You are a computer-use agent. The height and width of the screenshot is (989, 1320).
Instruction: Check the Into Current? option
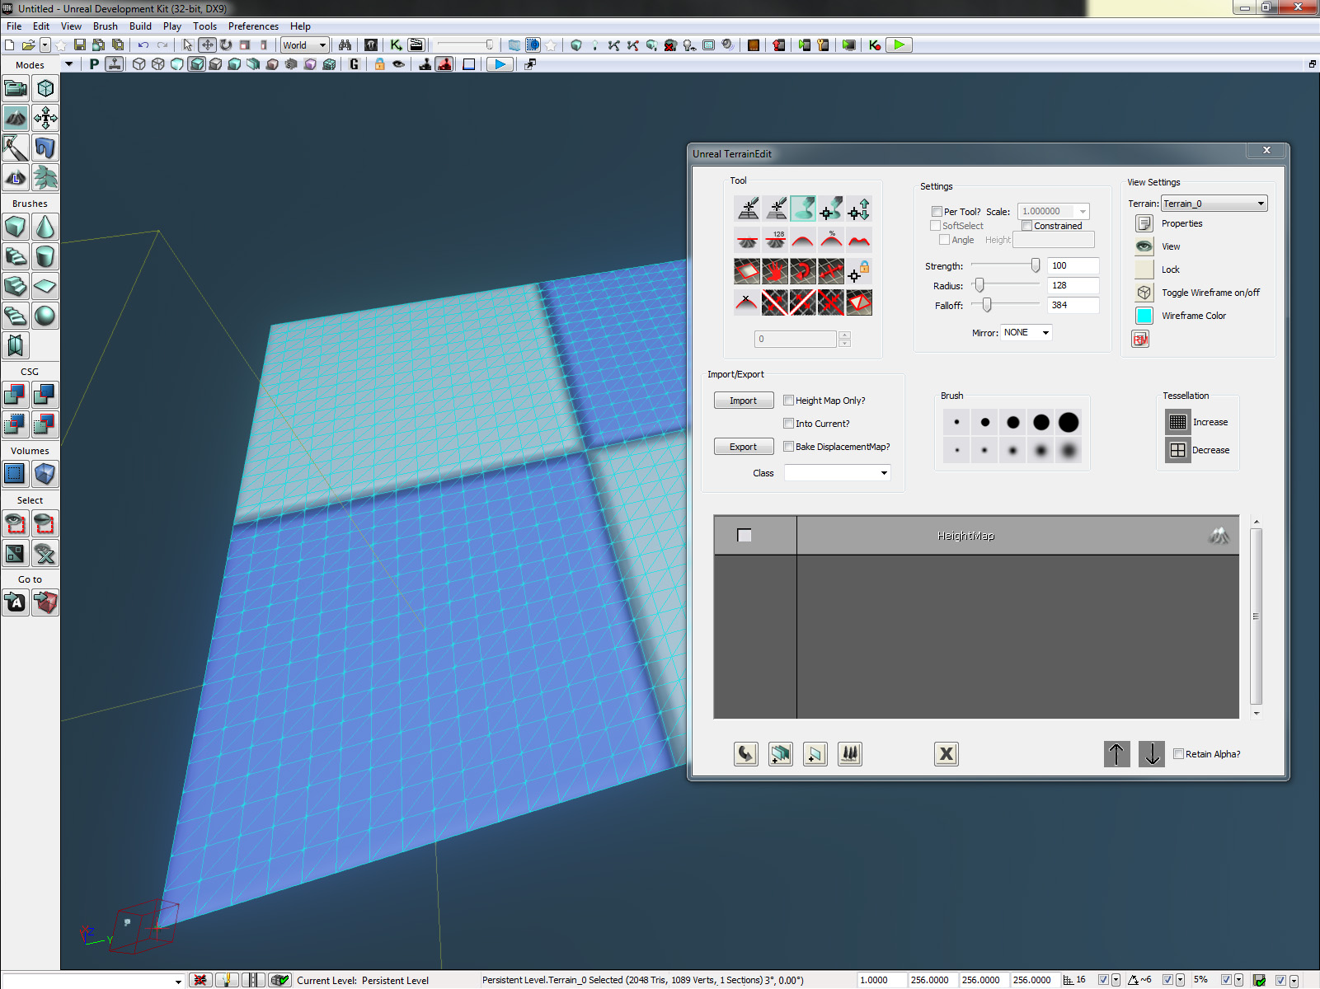789,424
